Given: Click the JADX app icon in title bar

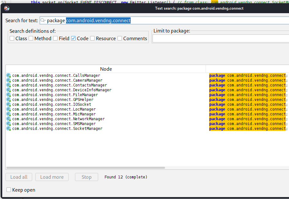Looking at the screenshot, I should pos(7,8).
